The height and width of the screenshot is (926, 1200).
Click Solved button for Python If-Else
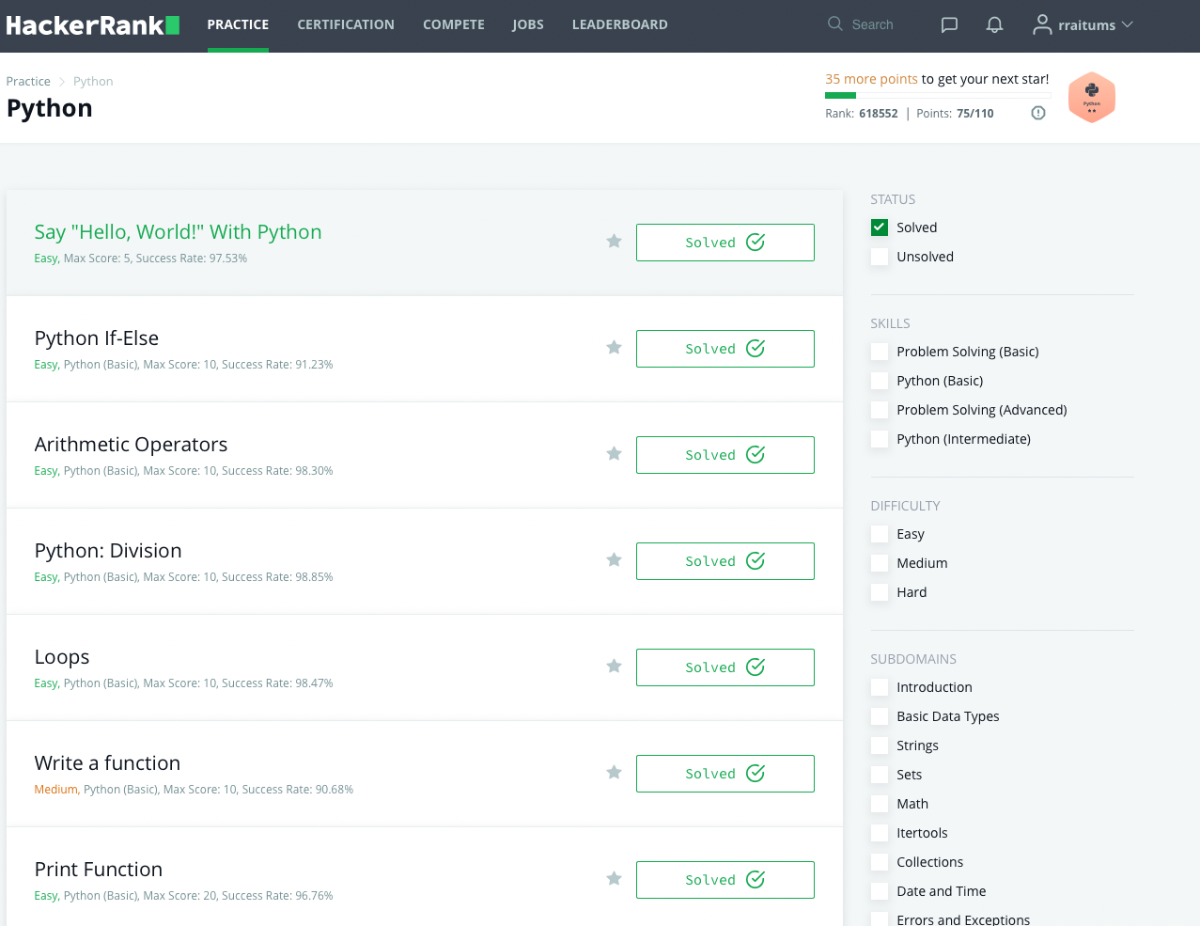point(725,349)
